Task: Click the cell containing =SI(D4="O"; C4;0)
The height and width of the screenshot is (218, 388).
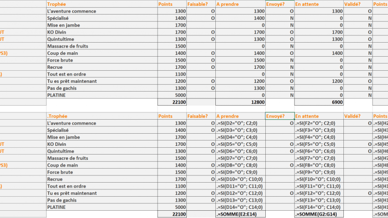Action: coord(241,137)
